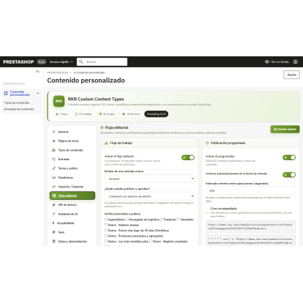The width and height of the screenshot is (303, 303).
Task: Click the document icon in entradas badge
Action: [x=76, y=114]
